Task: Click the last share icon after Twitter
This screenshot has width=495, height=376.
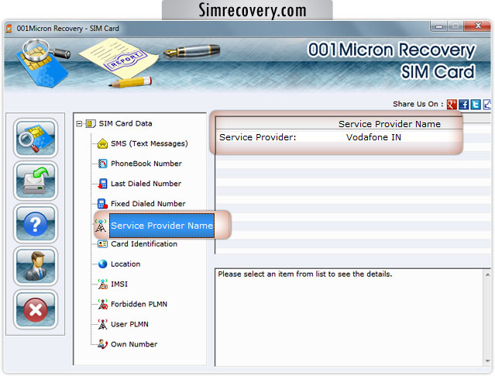Action: pyautogui.click(x=487, y=104)
